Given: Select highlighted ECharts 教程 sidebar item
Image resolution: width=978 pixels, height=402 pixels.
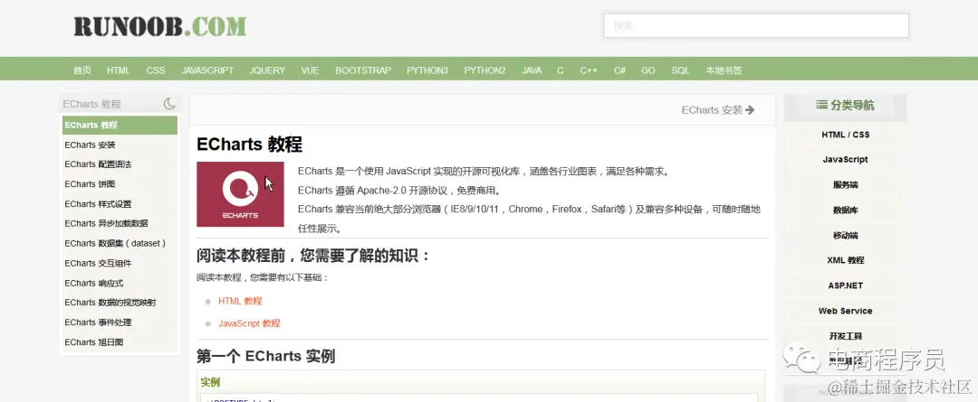Looking at the screenshot, I should (x=120, y=125).
